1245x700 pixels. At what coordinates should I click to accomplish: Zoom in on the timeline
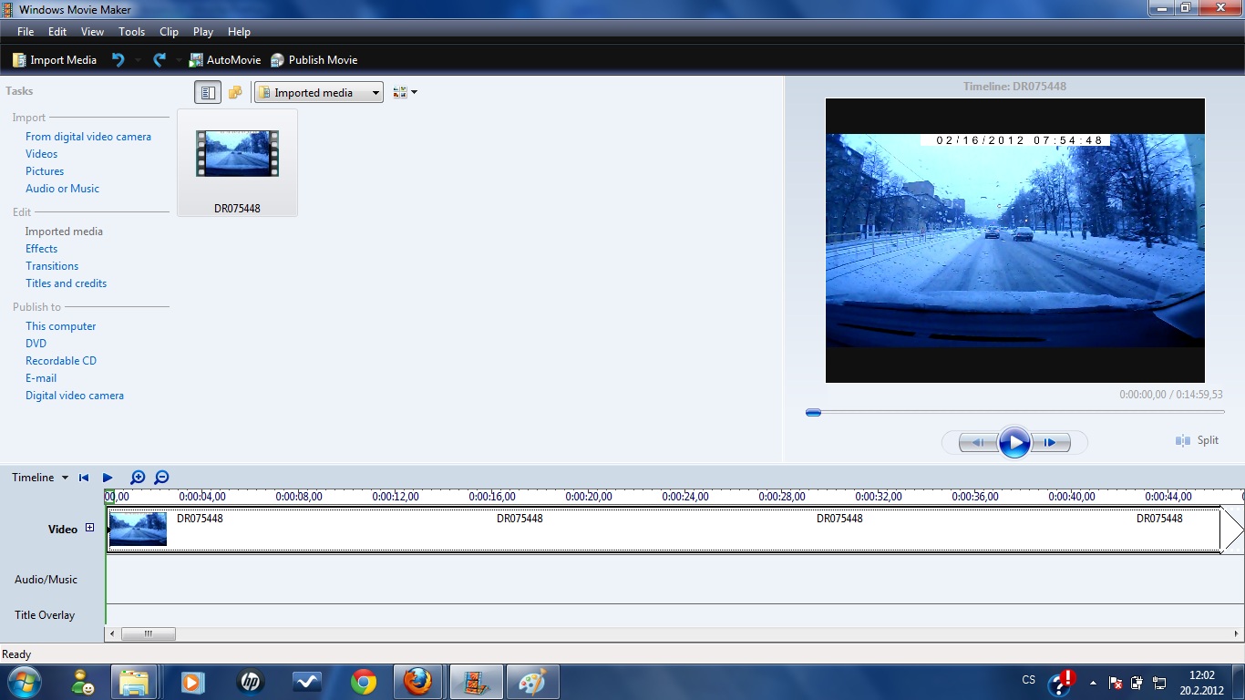coord(138,478)
